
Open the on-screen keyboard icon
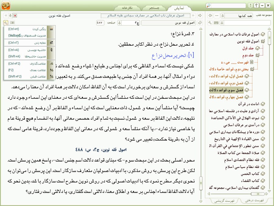pyautogui.click(x=216, y=23)
